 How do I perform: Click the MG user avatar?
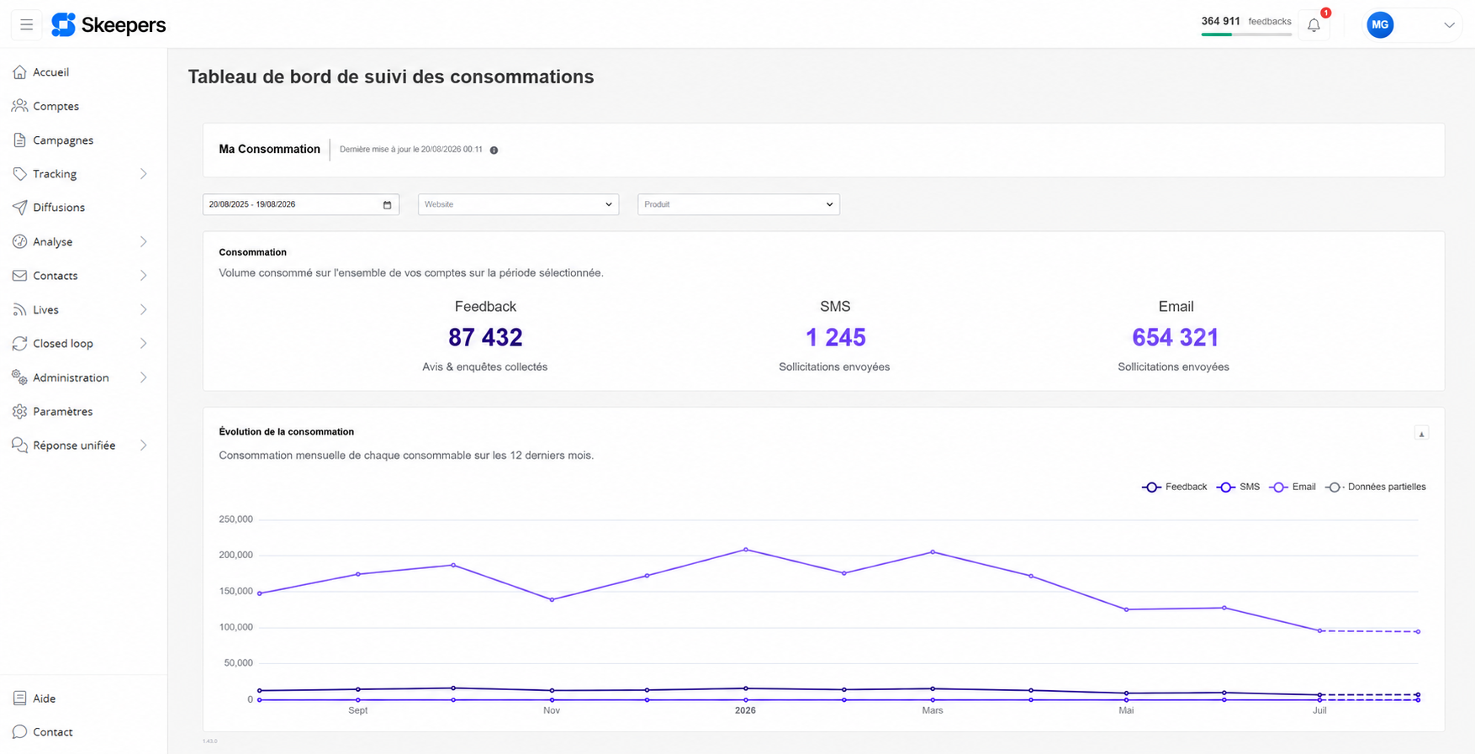coord(1380,25)
